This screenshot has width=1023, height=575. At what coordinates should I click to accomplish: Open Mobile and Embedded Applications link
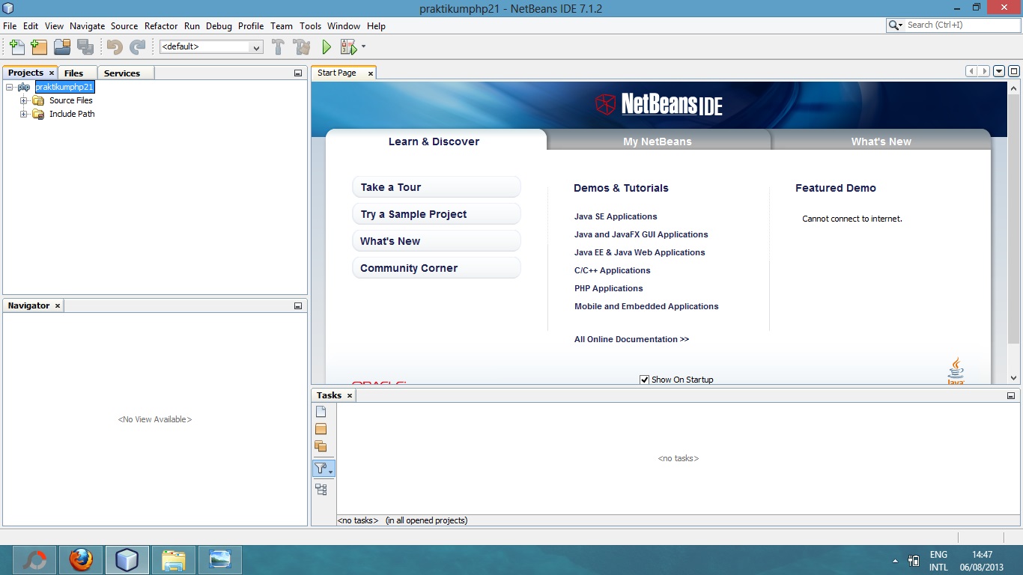[646, 306]
